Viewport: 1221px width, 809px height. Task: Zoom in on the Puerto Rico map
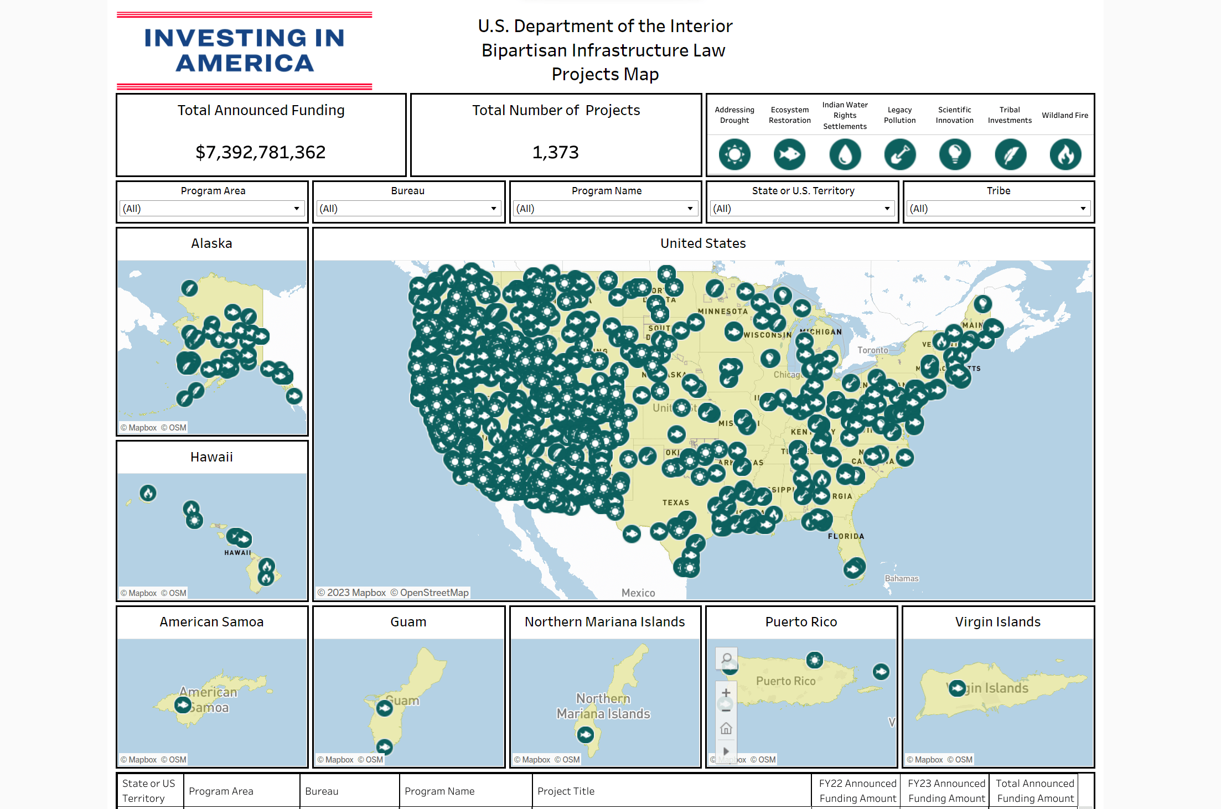[x=726, y=693]
